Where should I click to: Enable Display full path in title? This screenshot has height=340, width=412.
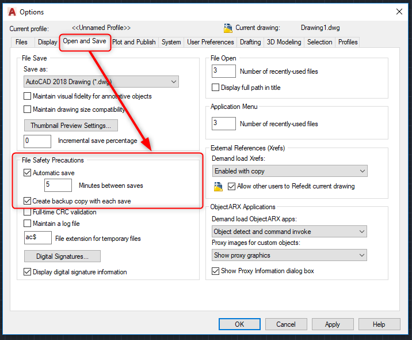point(216,88)
